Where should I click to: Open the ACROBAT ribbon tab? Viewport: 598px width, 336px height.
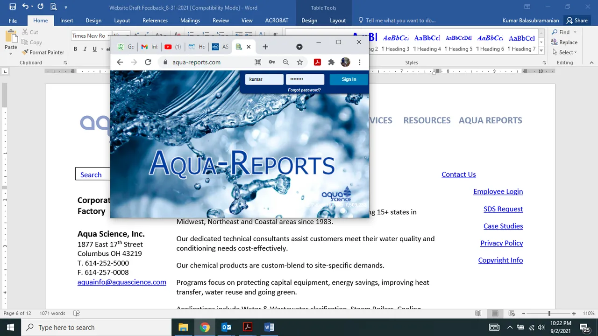(x=278, y=21)
